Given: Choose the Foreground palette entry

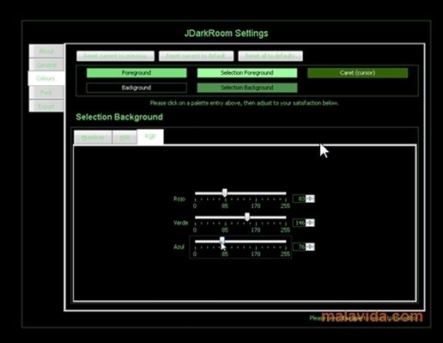Looking at the screenshot, I should [x=137, y=73].
